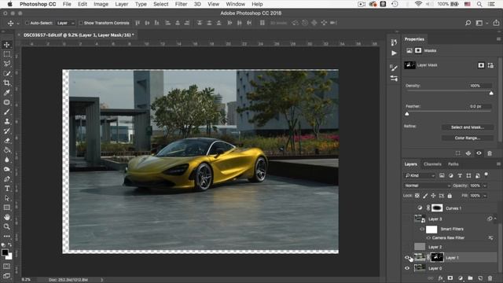
Task: Open the Normal blend mode dropdown
Action: (x=427, y=186)
